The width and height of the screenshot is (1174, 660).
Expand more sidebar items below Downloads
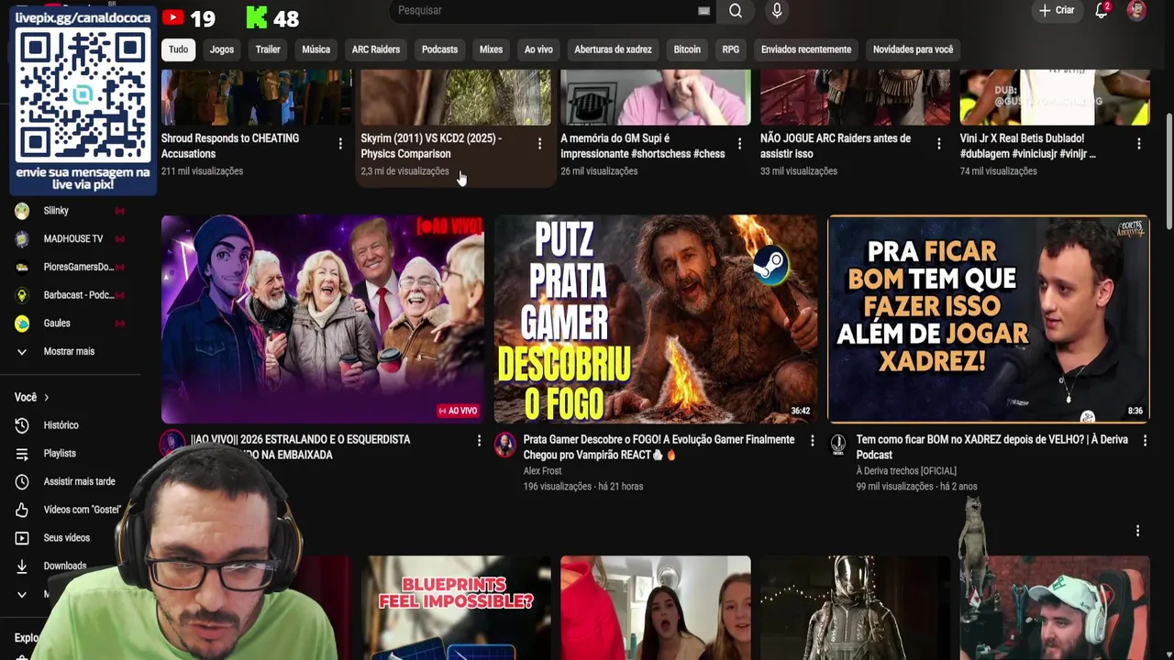[22, 595]
